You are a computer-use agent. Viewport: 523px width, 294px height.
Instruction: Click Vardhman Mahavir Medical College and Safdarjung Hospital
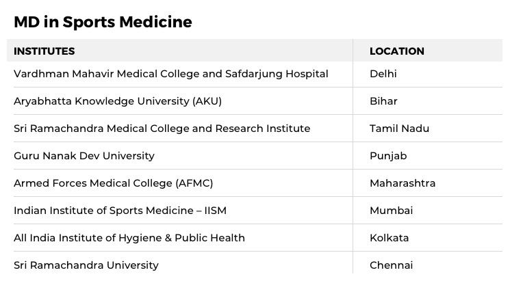170,74
